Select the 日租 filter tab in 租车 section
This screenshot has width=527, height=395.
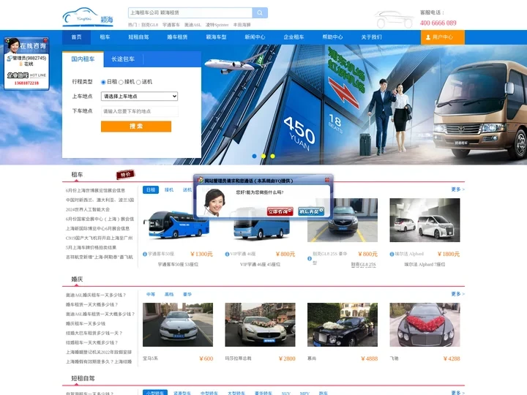[151, 189]
